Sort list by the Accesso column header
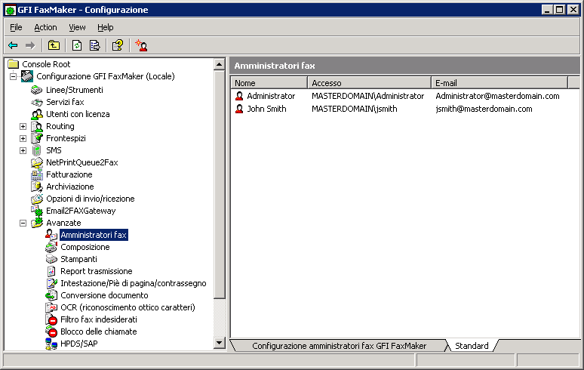 pos(369,83)
